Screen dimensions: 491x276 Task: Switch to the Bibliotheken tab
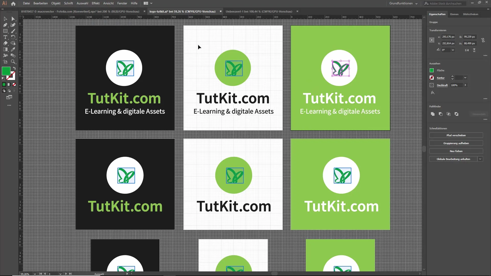(471, 14)
